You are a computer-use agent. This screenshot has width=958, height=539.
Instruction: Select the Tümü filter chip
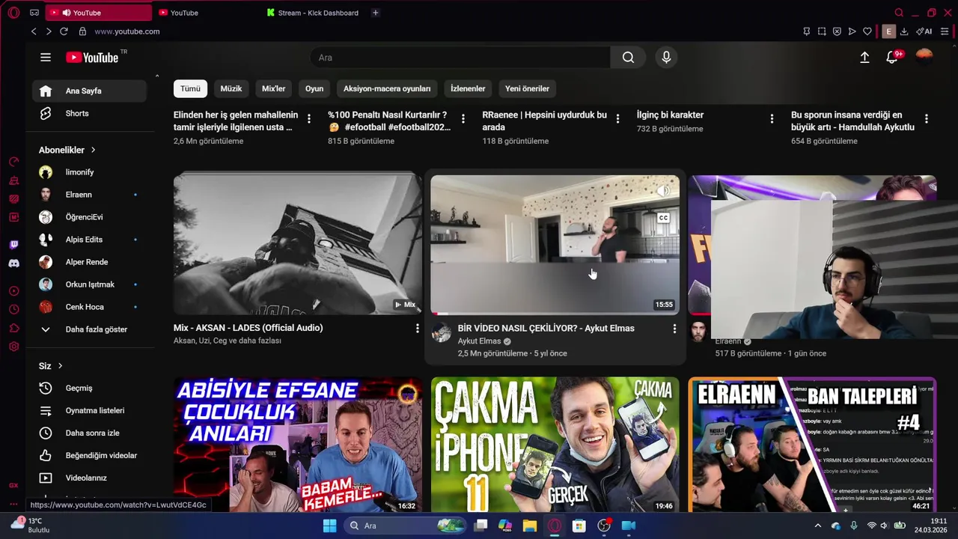pos(190,88)
